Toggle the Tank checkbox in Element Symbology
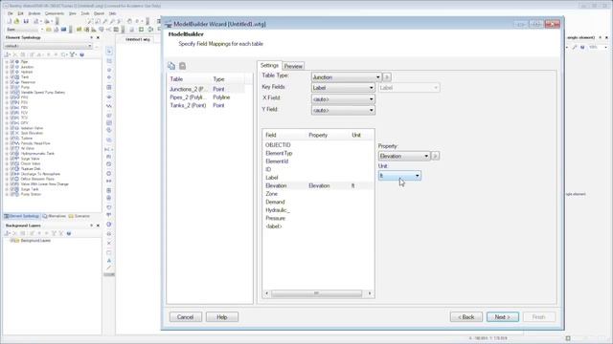 [11, 76]
